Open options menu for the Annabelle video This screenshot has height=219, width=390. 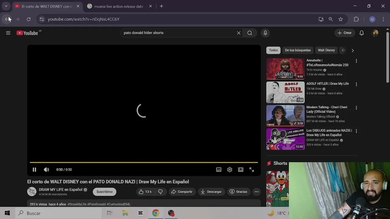pyautogui.click(x=356, y=61)
